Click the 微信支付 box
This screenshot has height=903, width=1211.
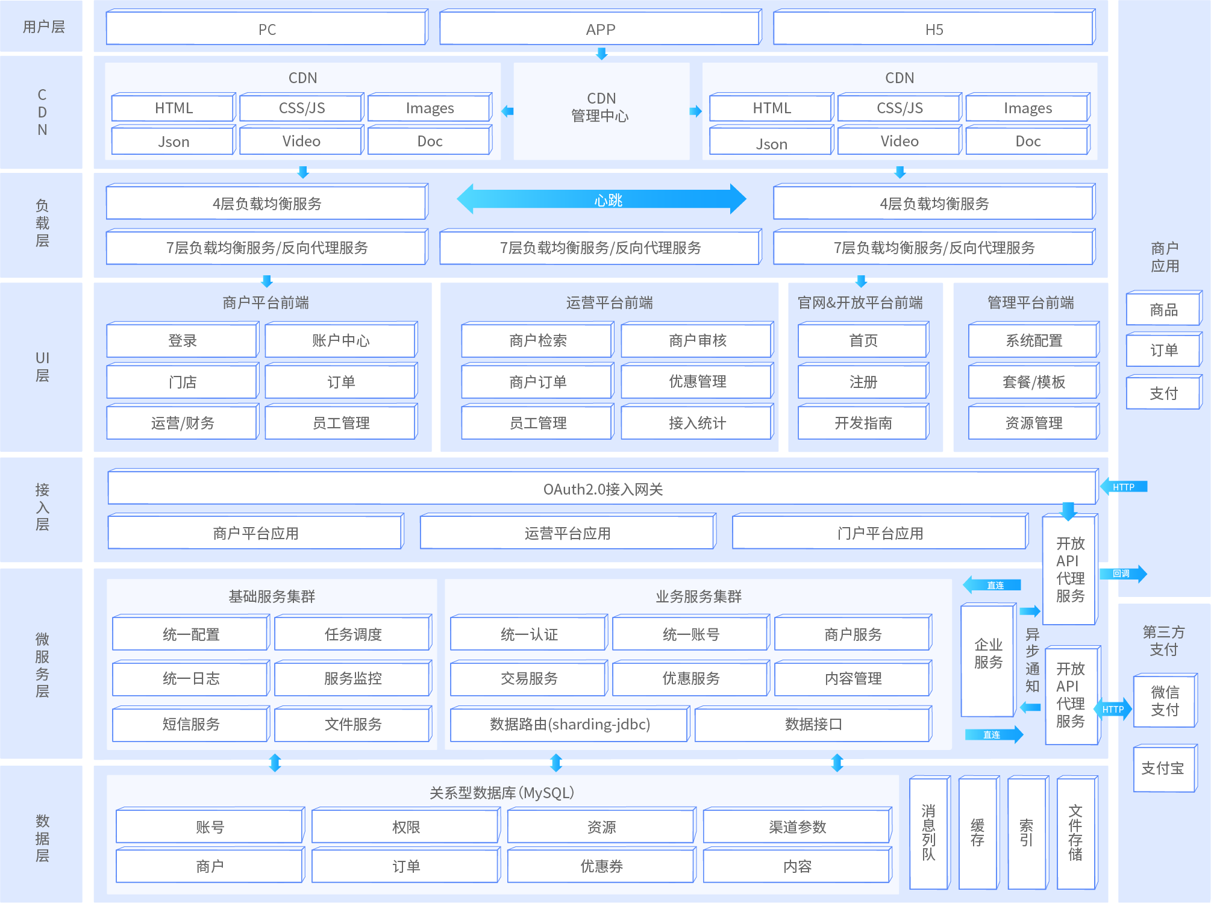[x=1164, y=701]
